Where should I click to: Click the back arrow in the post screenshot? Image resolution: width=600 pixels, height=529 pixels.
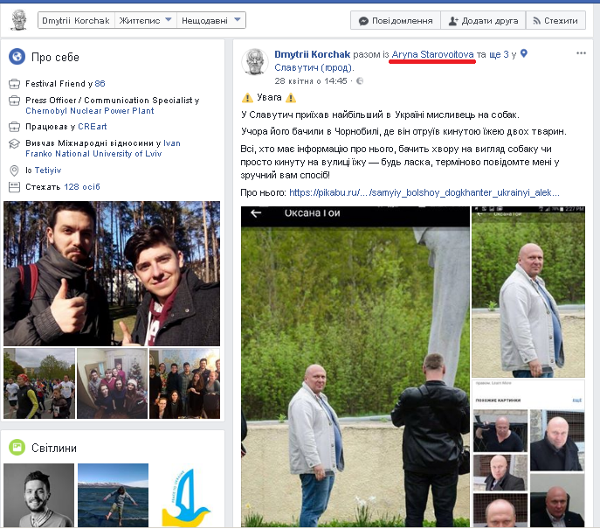coord(256,213)
